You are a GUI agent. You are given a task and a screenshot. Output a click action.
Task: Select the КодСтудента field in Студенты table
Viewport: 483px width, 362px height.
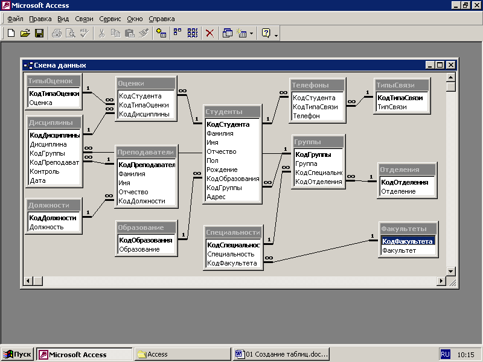coord(232,124)
